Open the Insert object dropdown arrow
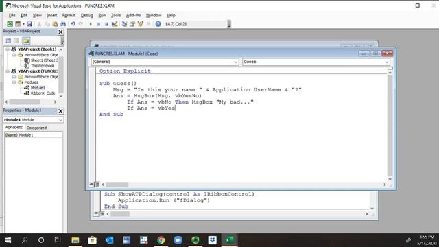 (23, 24)
